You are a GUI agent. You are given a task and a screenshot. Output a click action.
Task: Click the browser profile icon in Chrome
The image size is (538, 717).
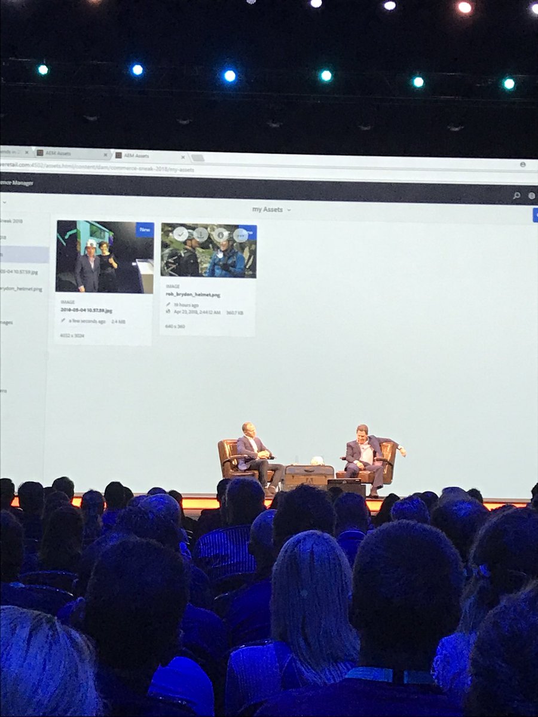(x=523, y=164)
